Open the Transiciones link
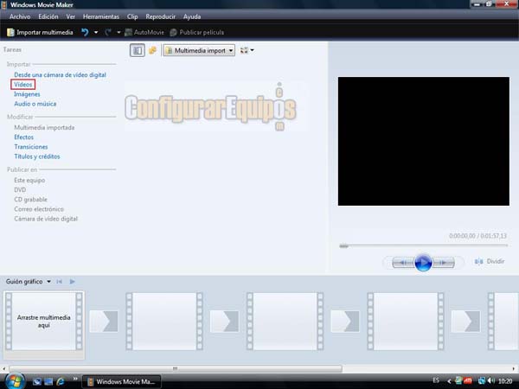This screenshot has width=519, height=389. click(x=31, y=147)
